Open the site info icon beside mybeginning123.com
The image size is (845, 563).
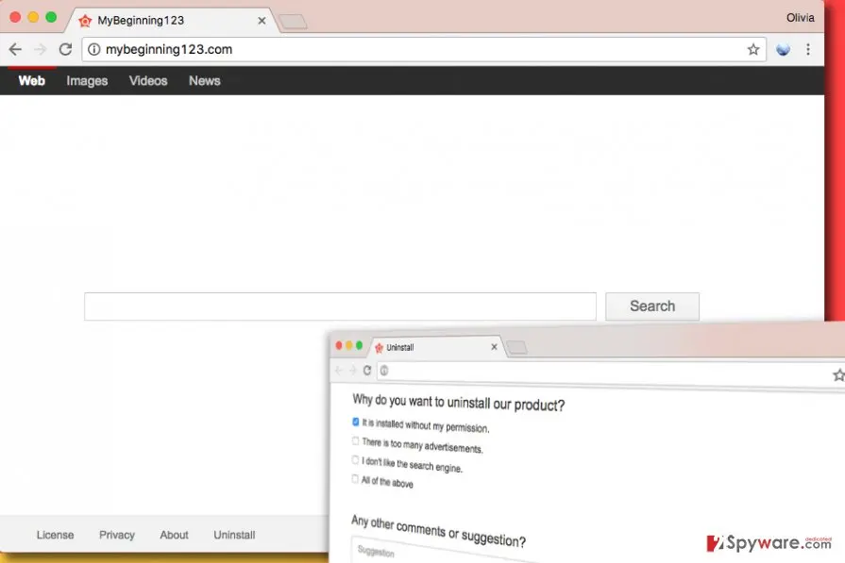pyautogui.click(x=93, y=50)
